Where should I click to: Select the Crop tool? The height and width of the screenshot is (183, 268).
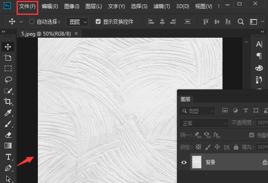8,102
